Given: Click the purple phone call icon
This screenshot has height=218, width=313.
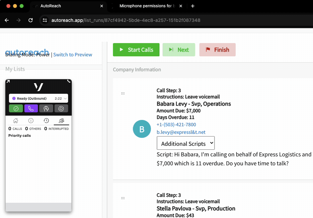Looking at the screenshot, I should [31, 108].
